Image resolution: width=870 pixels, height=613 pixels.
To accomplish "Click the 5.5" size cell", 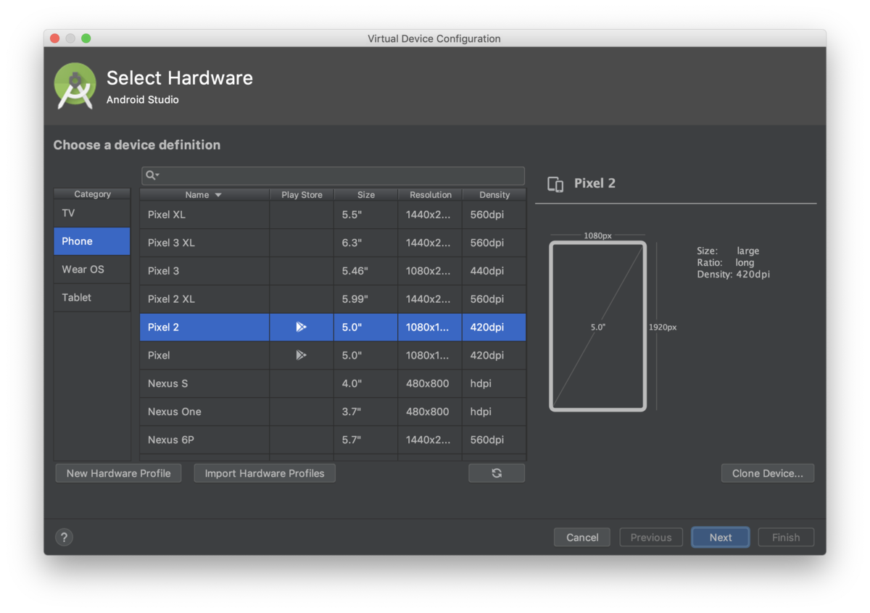I will pyautogui.click(x=366, y=214).
